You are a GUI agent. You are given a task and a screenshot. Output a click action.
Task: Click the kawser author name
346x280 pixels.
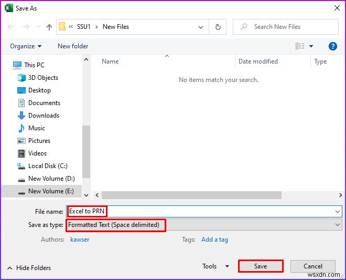pos(80,240)
